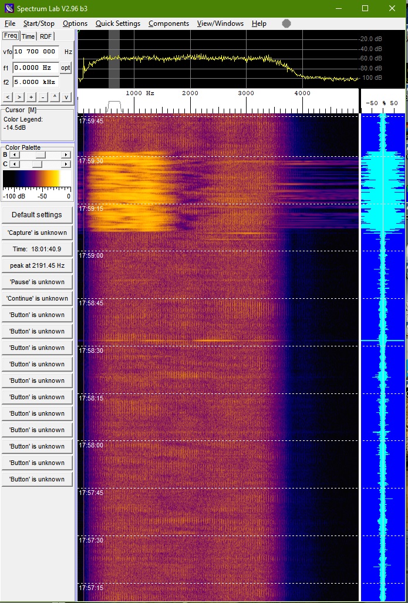The image size is (408, 603).
Task: Click the color palette gradient bar
Action: coord(37,179)
